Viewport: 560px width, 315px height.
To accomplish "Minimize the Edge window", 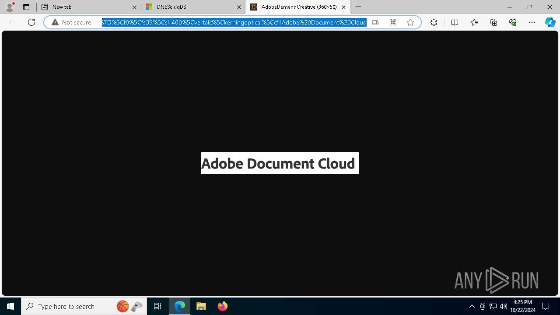I will pyautogui.click(x=509, y=7).
